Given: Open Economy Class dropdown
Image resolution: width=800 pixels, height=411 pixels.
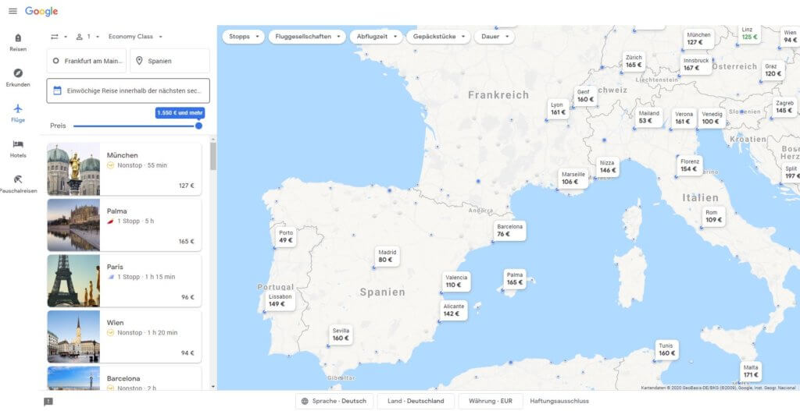Looking at the screenshot, I should coord(136,37).
